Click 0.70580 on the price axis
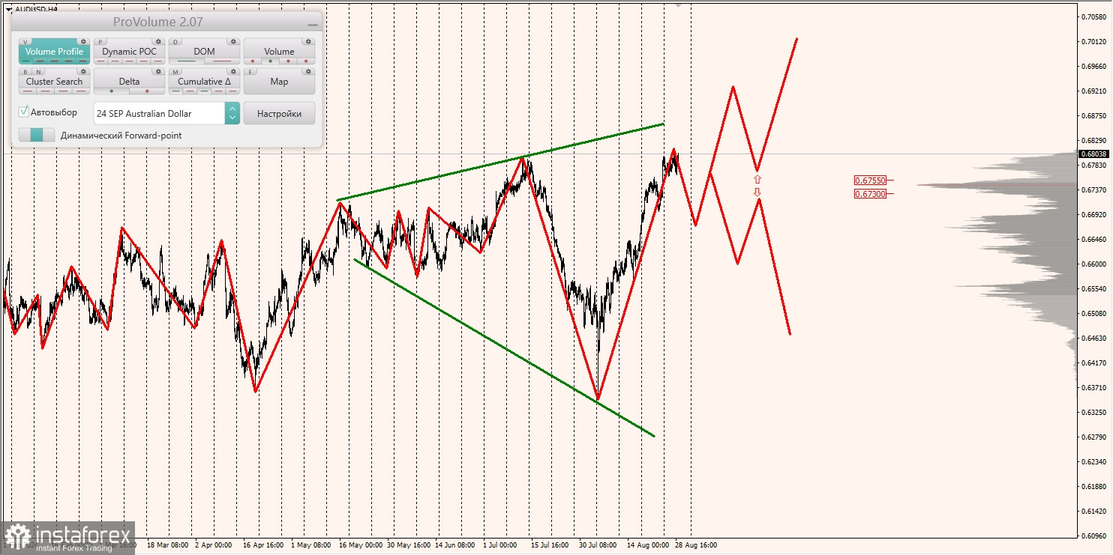1113x555 pixels. [1093, 16]
